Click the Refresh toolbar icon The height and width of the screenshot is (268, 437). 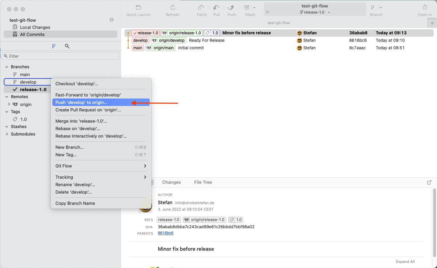tap(172, 8)
